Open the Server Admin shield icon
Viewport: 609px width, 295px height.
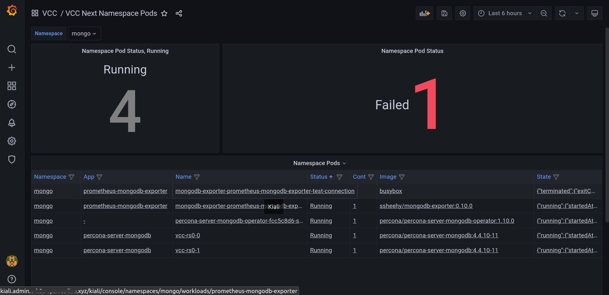(12, 159)
